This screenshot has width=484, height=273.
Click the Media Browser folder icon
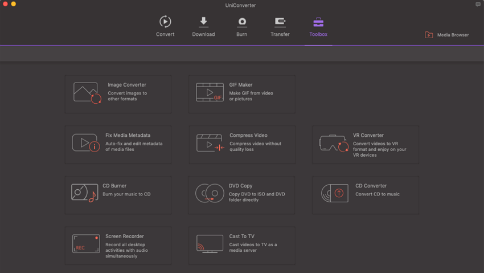click(x=429, y=35)
